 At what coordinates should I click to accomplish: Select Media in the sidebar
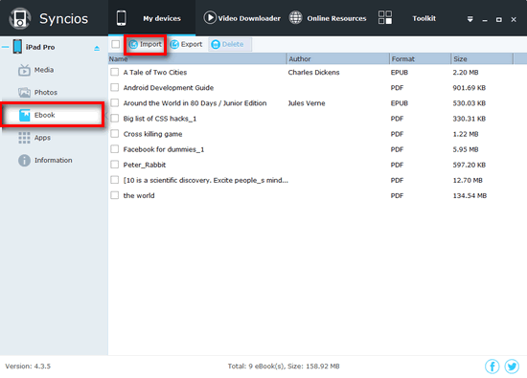pyautogui.click(x=36, y=70)
